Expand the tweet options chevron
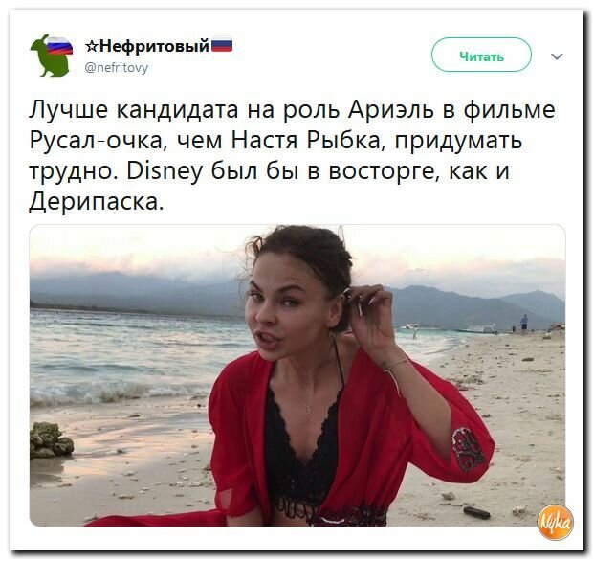The height and width of the screenshot is (561, 594). [557, 56]
